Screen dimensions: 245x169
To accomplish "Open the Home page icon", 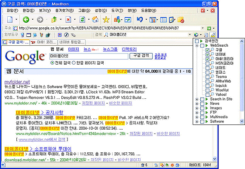I will 95,20.
